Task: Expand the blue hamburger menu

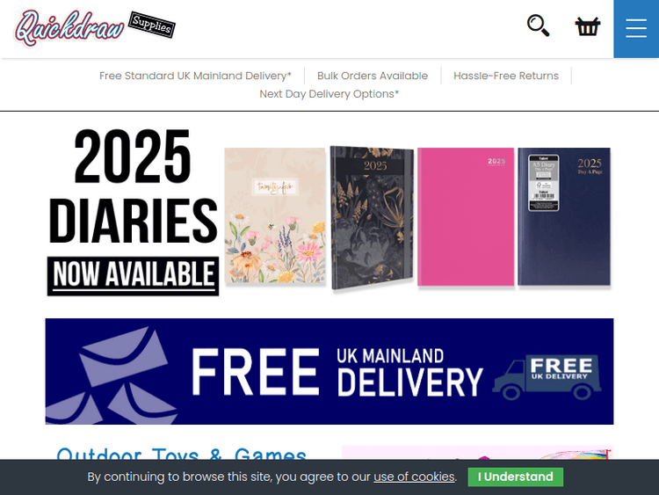Action: click(x=636, y=29)
